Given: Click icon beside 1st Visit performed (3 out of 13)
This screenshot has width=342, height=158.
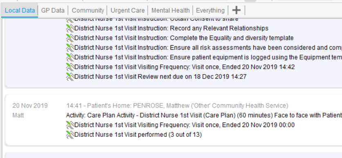Looking at the screenshot, I should pos(70,135).
